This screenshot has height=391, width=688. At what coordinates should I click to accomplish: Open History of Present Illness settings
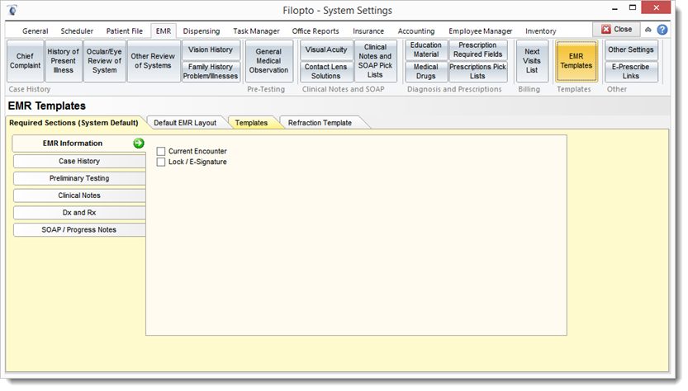(63, 61)
